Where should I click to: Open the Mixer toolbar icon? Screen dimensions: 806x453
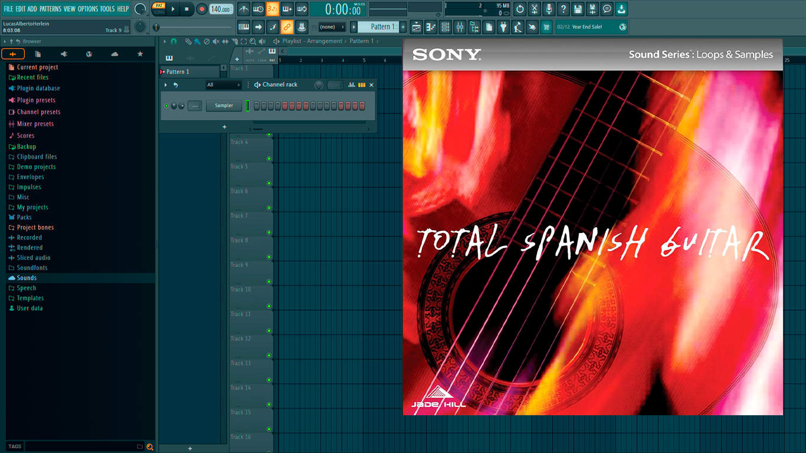(460, 27)
